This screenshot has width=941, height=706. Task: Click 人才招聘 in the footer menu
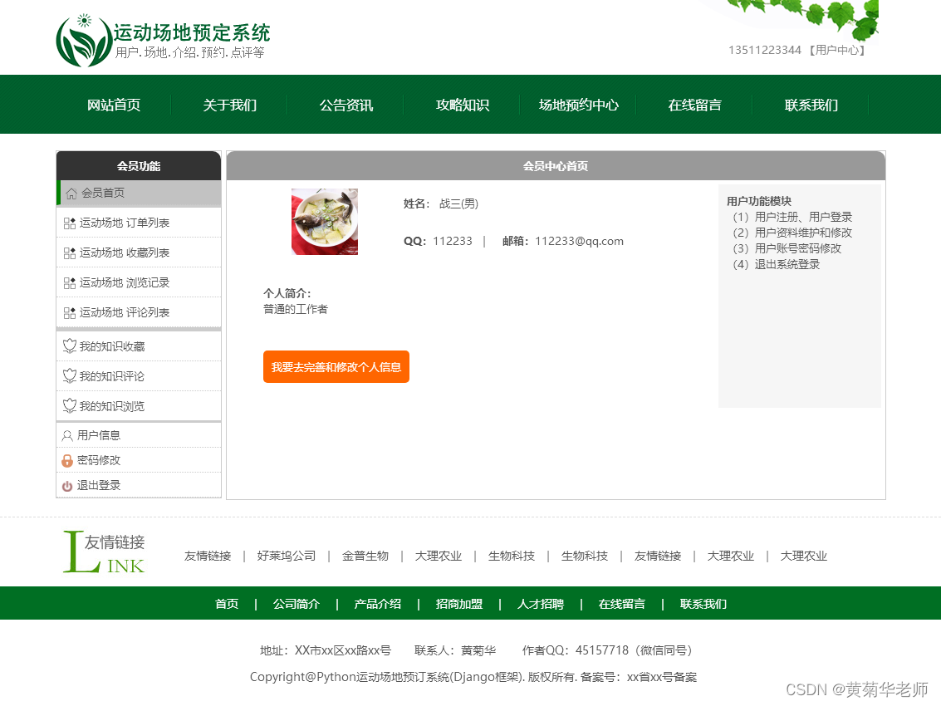[x=541, y=604]
